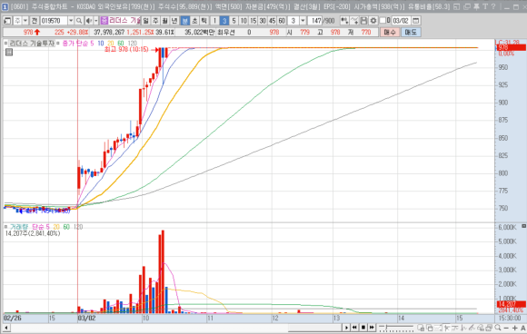Click the magnifier icon in bottom toolbar
Image resolution: width=527 pixels, height=334 pixels.
click(498, 328)
